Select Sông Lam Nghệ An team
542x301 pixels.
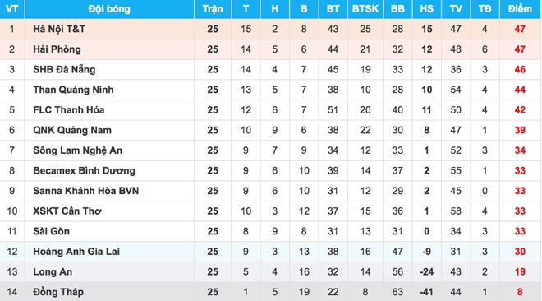pyautogui.click(x=78, y=150)
